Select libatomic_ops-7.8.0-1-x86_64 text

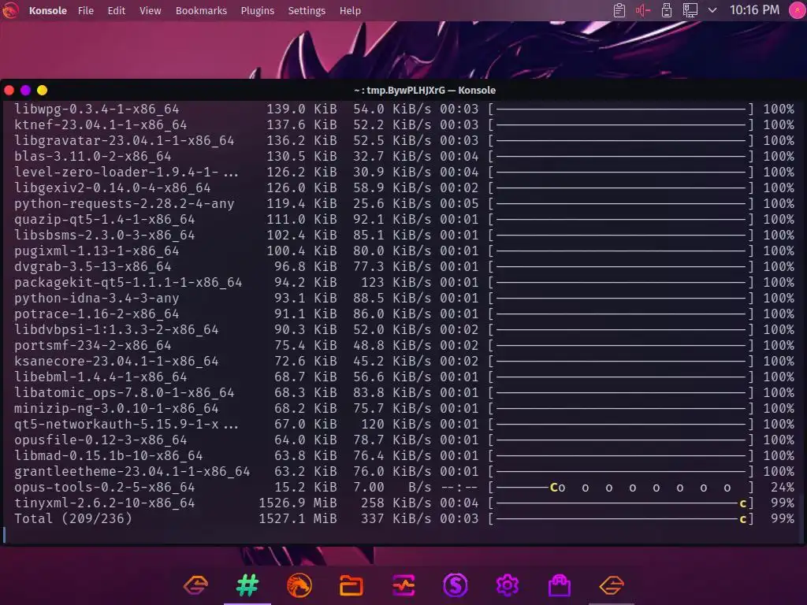click(124, 392)
